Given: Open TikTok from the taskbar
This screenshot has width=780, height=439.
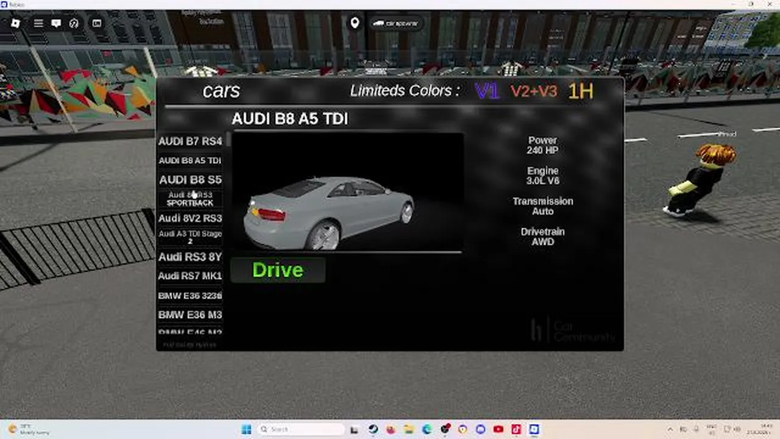Looking at the screenshot, I should click(x=516, y=429).
